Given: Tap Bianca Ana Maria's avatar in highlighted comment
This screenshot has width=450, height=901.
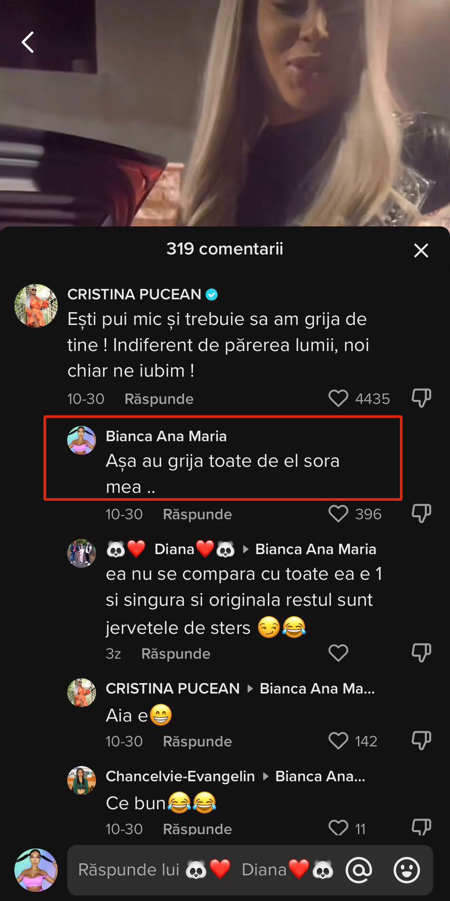Looking at the screenshot, I should pyautogui.click(x=81, y=440).
